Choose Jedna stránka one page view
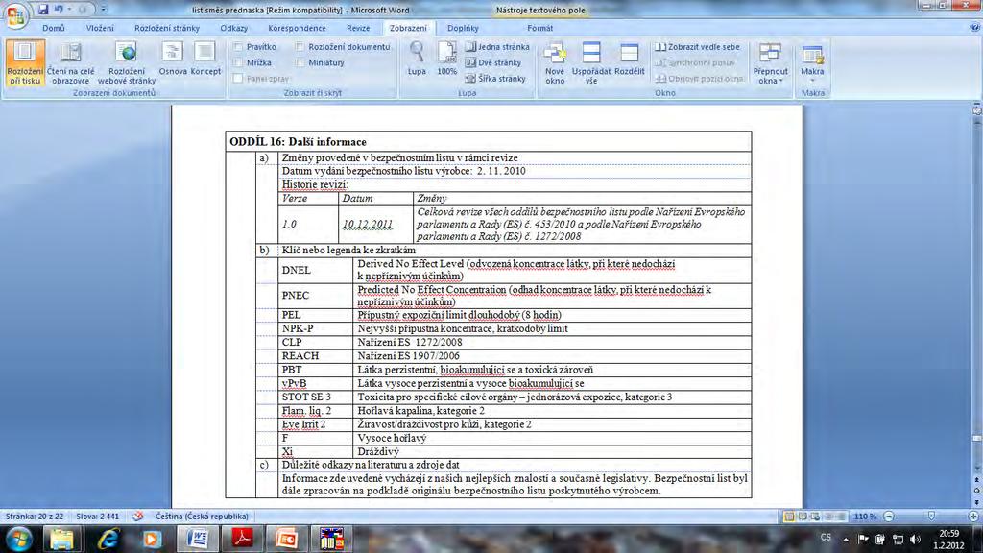The height and width of the screenshot is (553, 983). [497, 47]
